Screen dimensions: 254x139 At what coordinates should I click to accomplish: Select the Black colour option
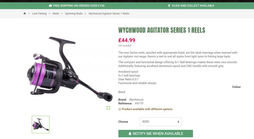coord(122,92)
